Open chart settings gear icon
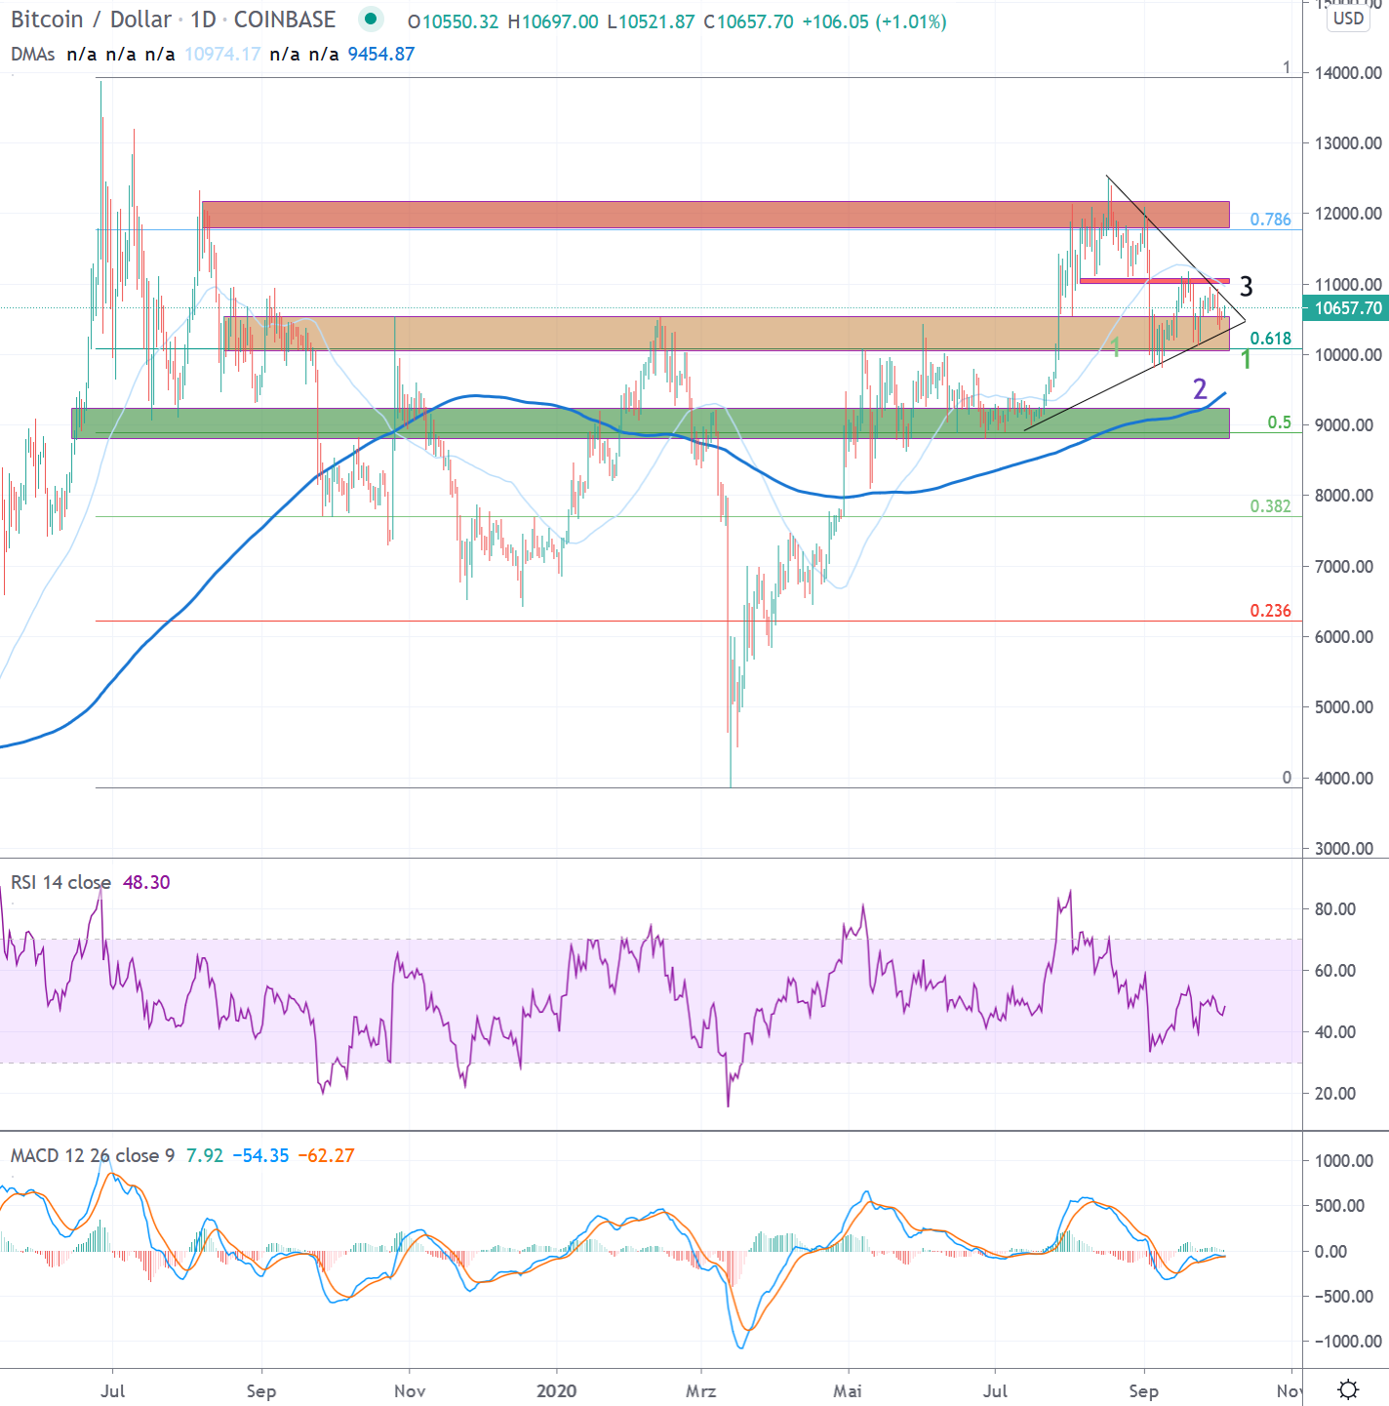The image size is (1389, 1406). [x=1348, y=1389]
